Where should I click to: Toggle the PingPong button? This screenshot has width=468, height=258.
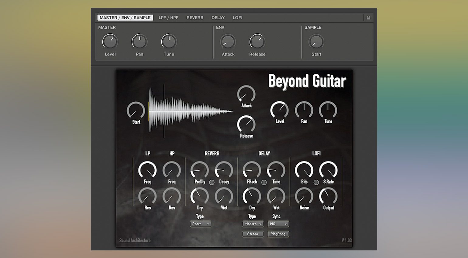(278, 234)
